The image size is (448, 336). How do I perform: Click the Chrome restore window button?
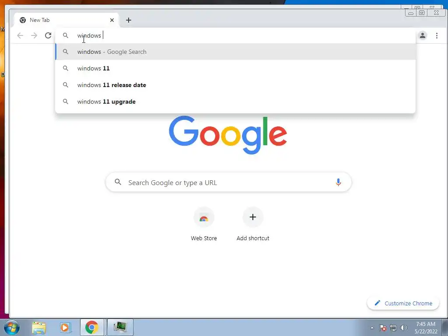(422, 13)
